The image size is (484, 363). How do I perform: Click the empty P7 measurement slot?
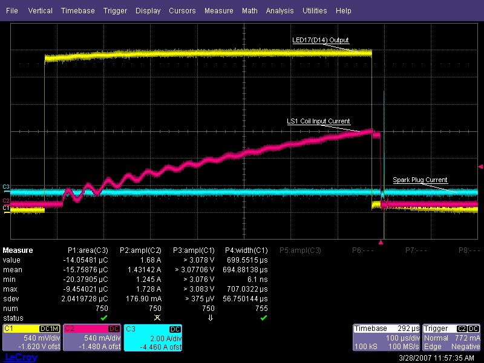coord(416,250)
